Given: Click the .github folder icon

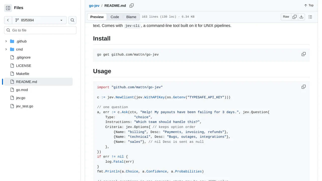Looking at the screenshot, I should tap(12, 41).
